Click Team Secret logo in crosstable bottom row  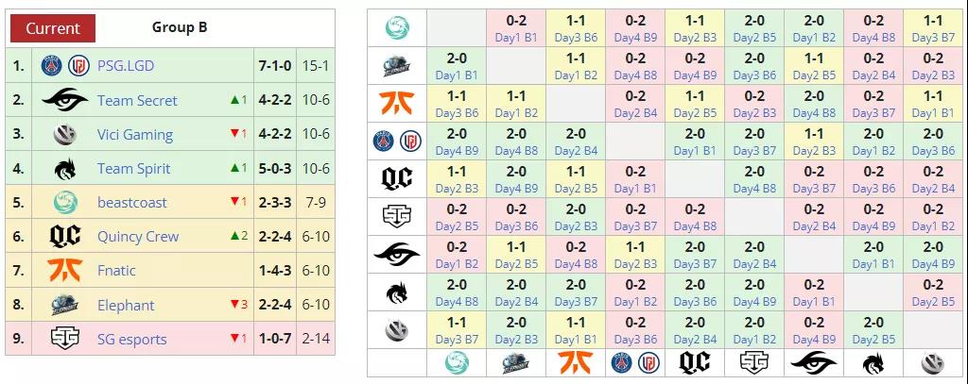point(814,363)
